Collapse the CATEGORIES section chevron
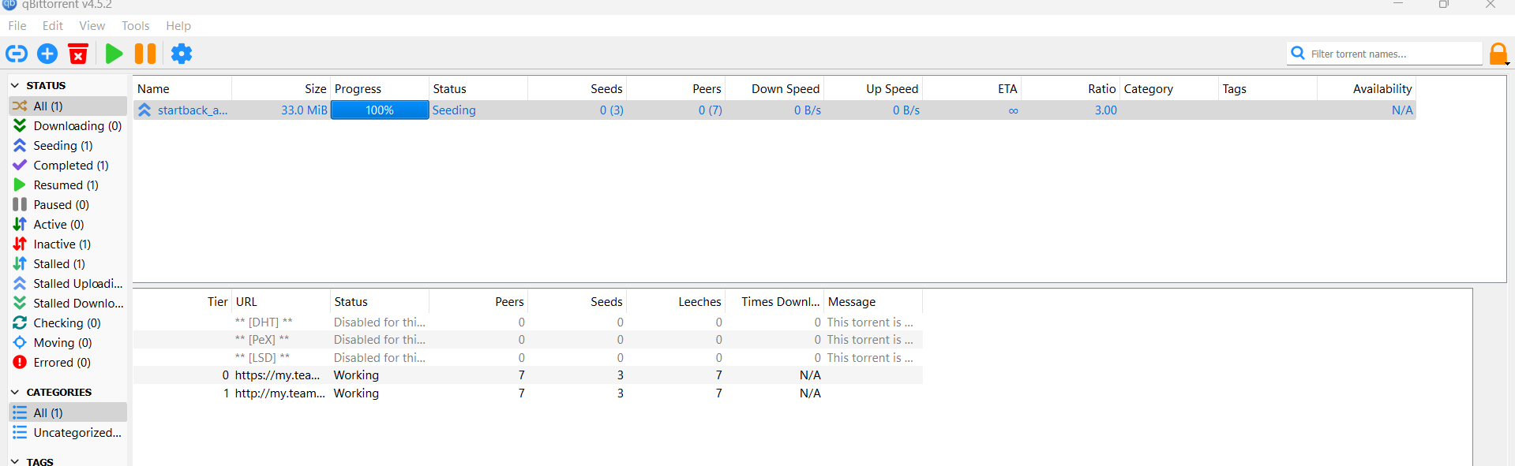The image size is (1515, 466). (15, 392)
